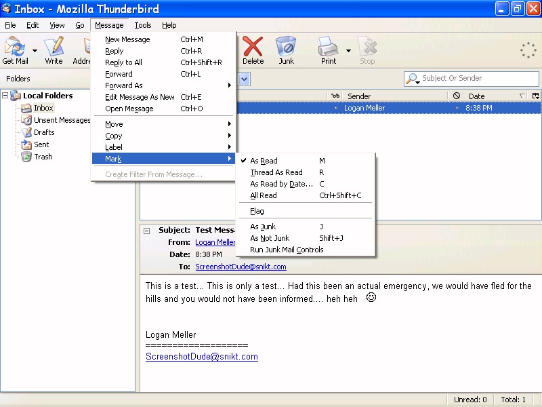Screen dimensions: 542x407
Task: Open the Get Mail dropdown arrow
Action: (35, 50)
